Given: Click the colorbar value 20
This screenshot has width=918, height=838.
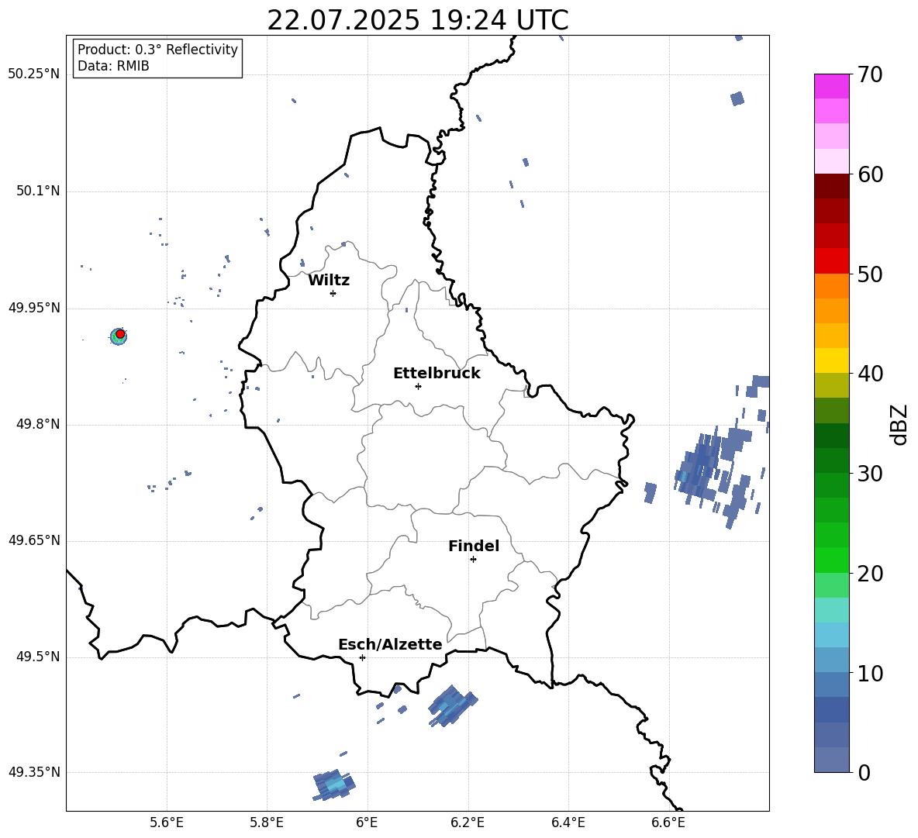Looking at the screenshot, I should [870, 574].
